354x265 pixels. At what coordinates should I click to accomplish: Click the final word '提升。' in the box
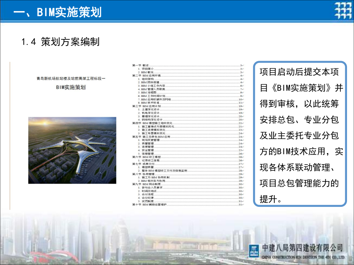pyautogui.click(x=271, y=199)
